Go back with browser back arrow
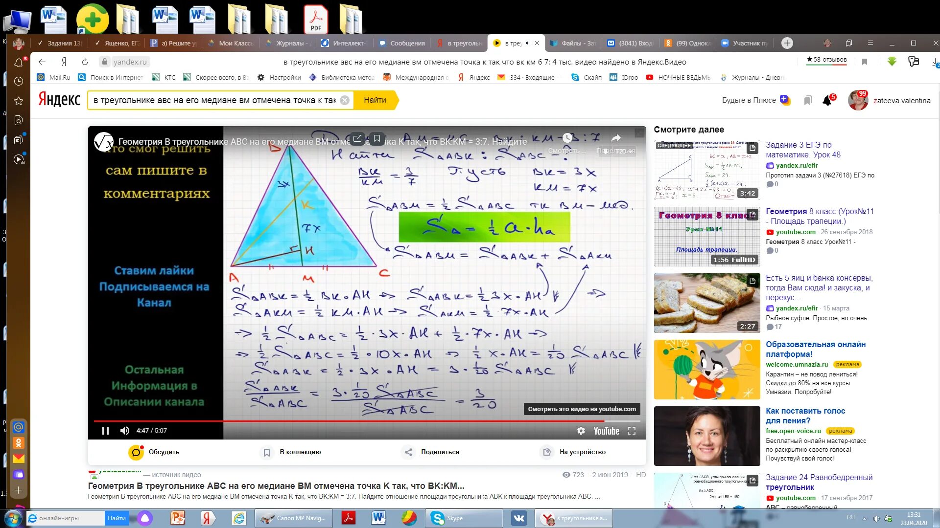The height and width of the screenshot is (528, 940). [42, 62]
